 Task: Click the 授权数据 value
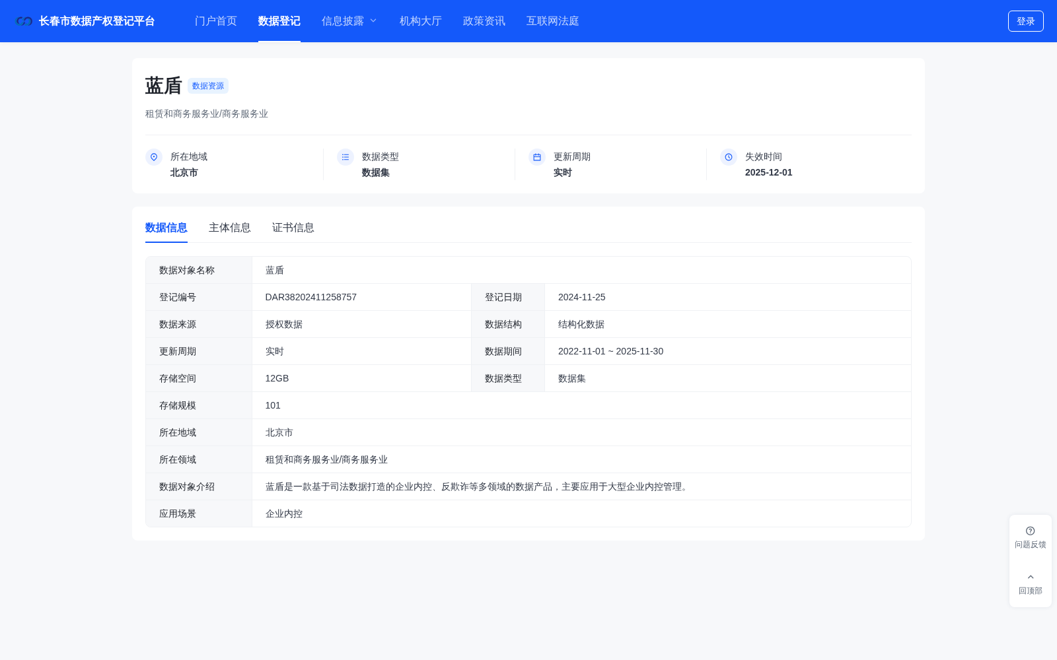284,324
